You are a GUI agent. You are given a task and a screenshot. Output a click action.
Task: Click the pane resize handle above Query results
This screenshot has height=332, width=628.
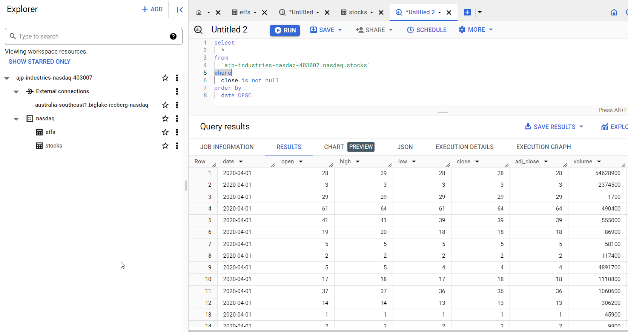point(443,112)
